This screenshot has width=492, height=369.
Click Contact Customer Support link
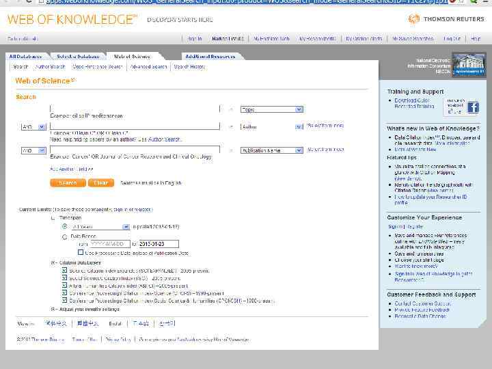tap(423, 303)
